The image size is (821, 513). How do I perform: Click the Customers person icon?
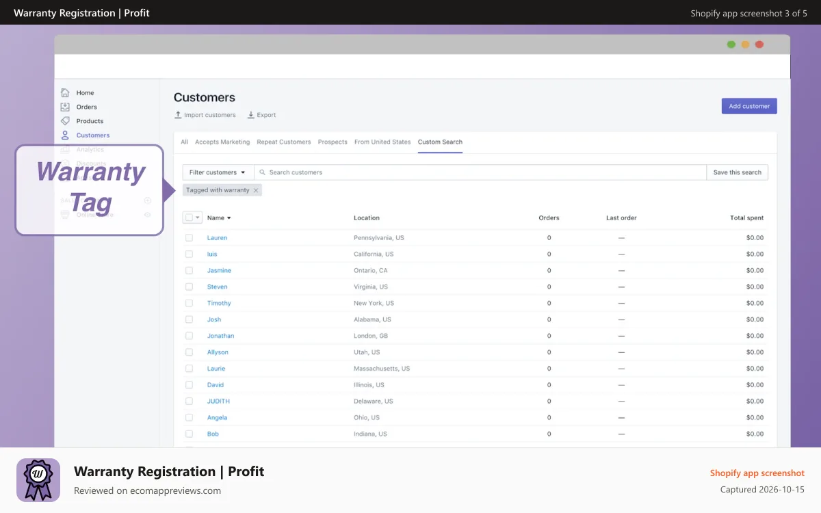click(x=65, y=135)
